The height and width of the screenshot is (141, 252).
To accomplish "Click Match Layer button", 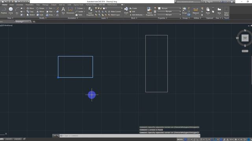I will (114, 15).
